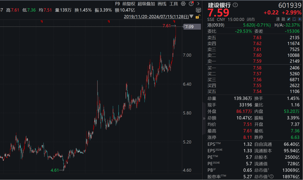Screen dimensions: 303x180
Task: Set a price alert bell icon
Action: click(x=294, y=19)
